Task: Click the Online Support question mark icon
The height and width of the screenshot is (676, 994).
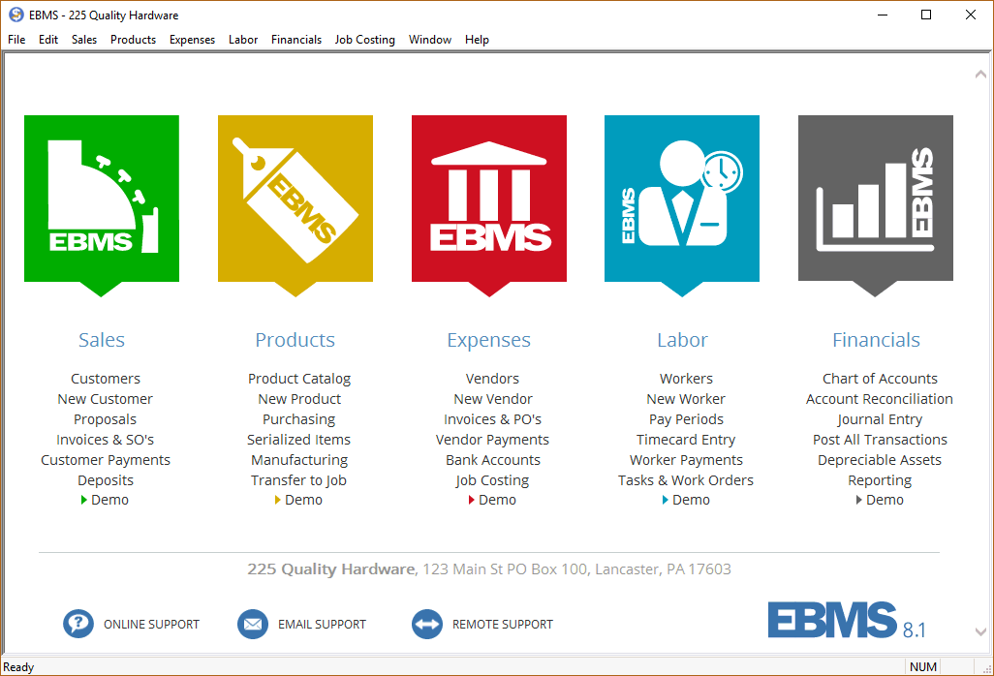Action: pos(78,625)
